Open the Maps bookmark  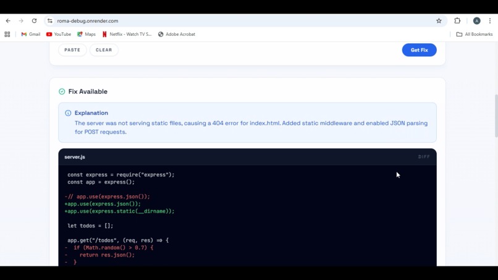(87, 35)
